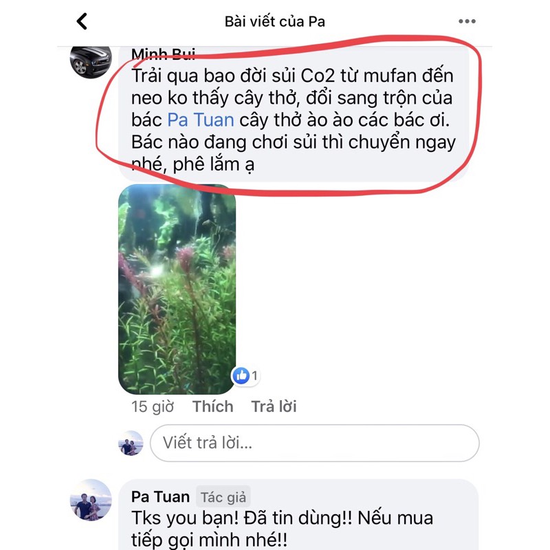This screenshot has height=550, width=550.
Task: Open the aquarium plant video thumbnail
Action: click(177, 289)
